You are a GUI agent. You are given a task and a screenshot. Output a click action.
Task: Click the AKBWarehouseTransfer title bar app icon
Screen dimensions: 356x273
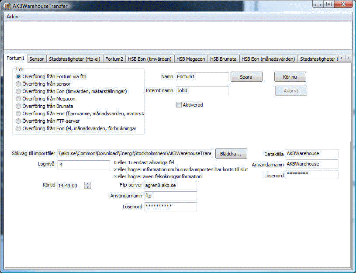(x=7, y=6)
